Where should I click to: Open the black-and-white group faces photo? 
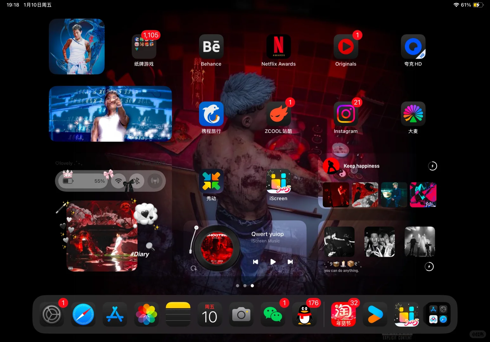point(380,242)
